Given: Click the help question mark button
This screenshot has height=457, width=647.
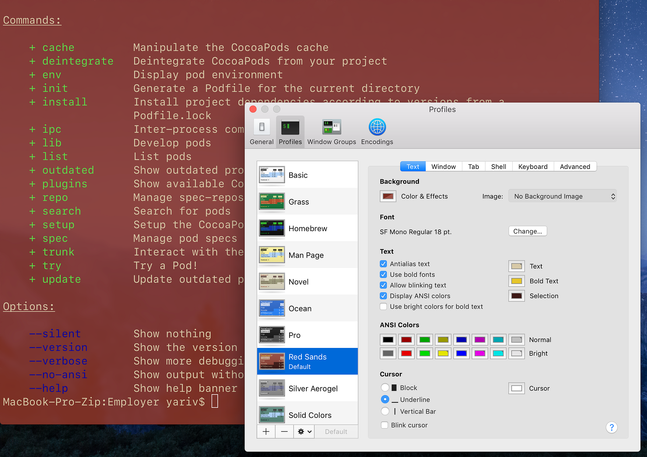Looking at the screenshot, I should (x=611, y=428).
